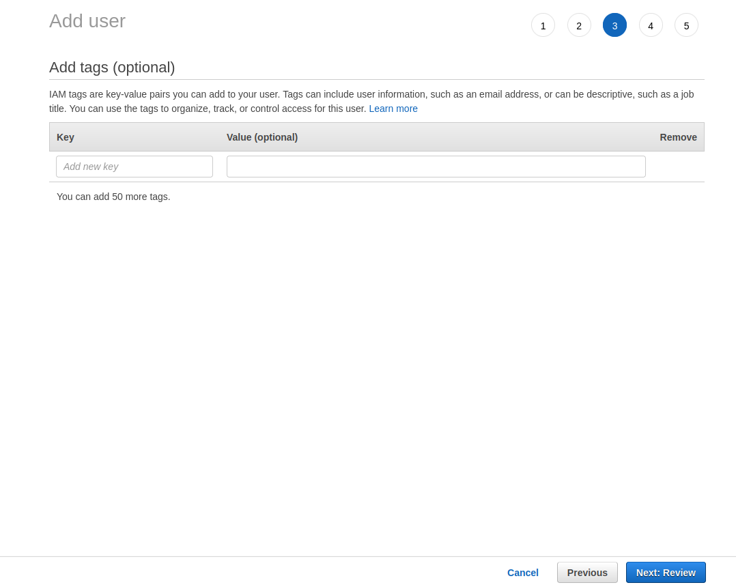The image size is (736, 585).
Task: Go to wizard step 1
Action: pos(543,25)
